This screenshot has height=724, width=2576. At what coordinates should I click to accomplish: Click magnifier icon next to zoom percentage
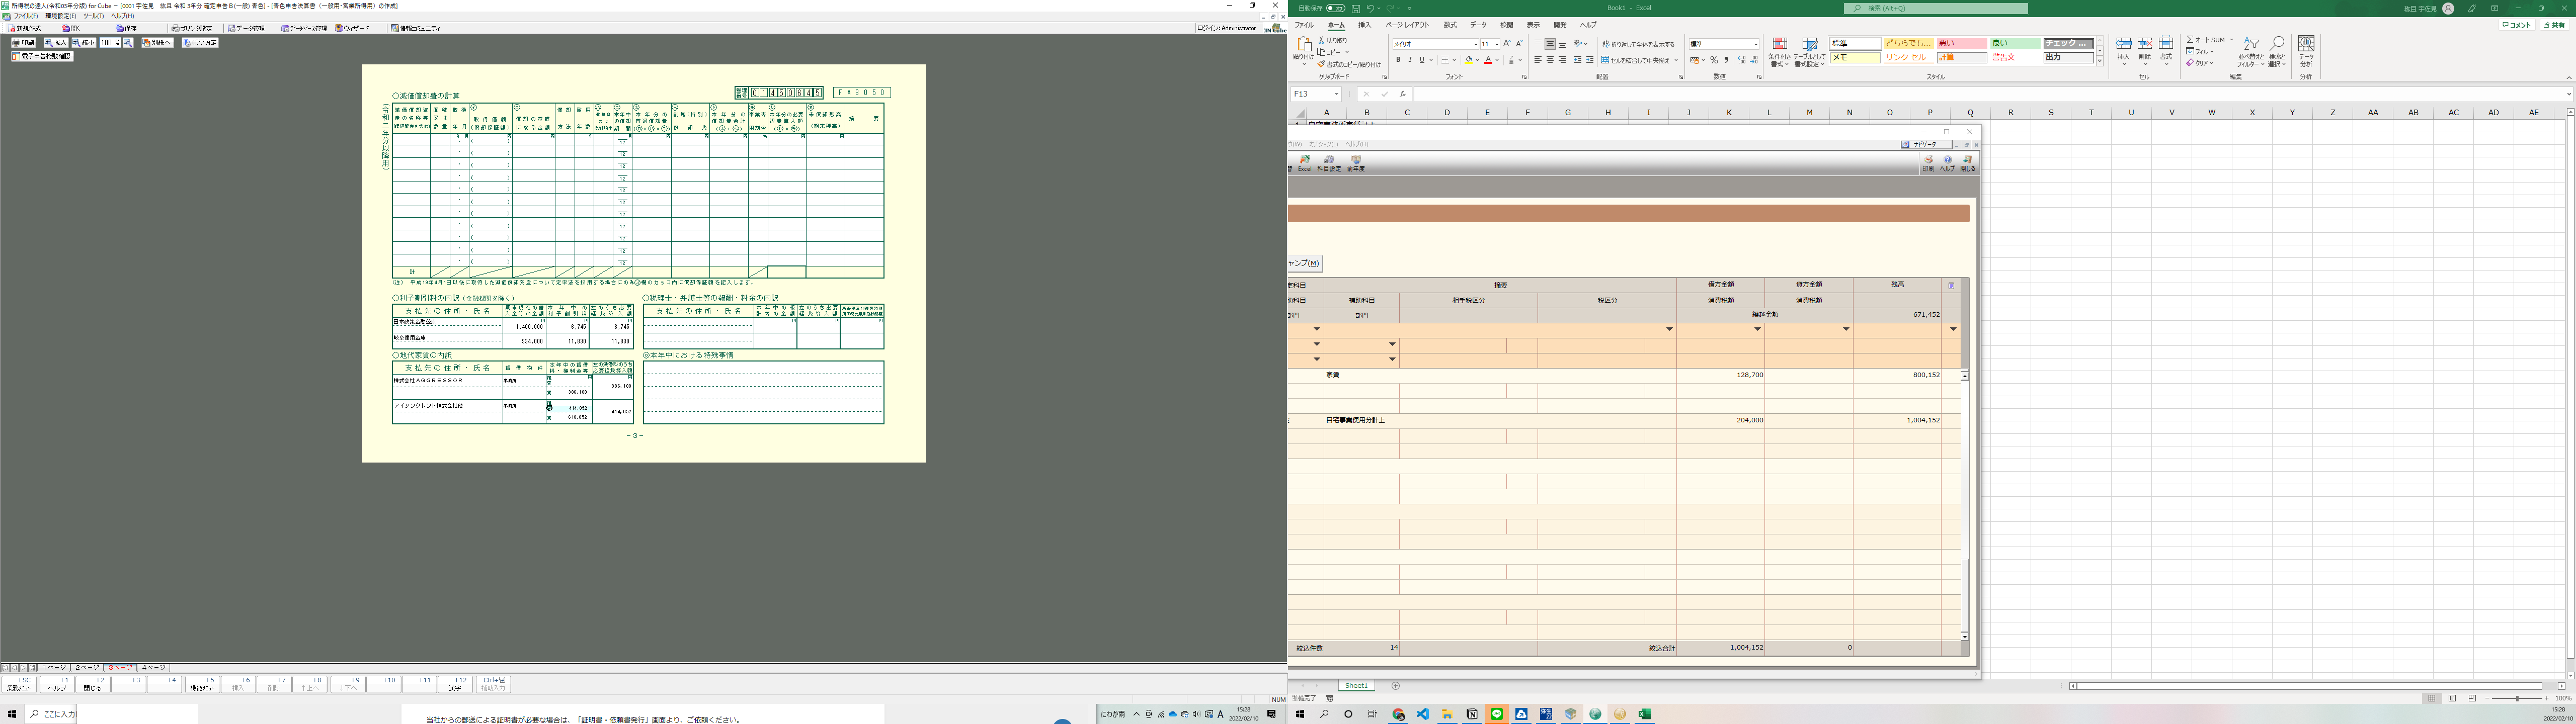[128, 43]
